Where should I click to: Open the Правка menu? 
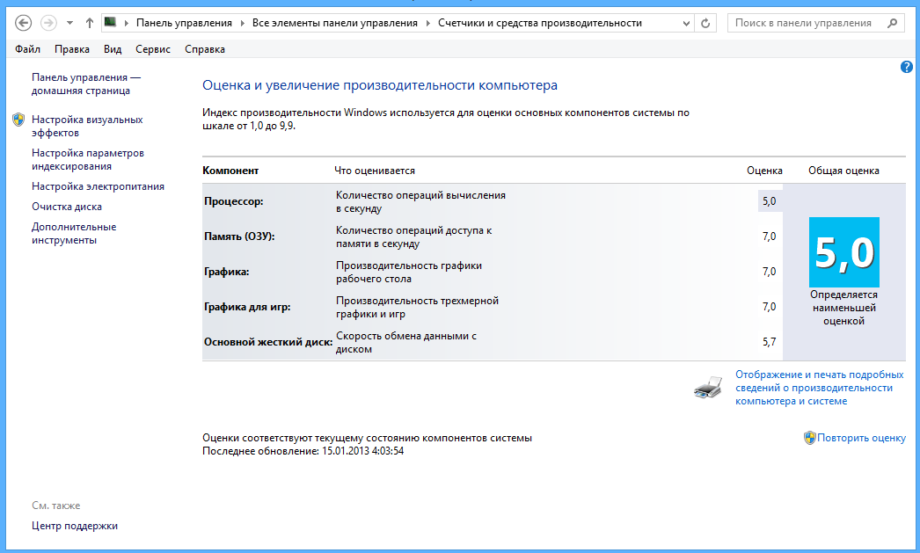72,49
